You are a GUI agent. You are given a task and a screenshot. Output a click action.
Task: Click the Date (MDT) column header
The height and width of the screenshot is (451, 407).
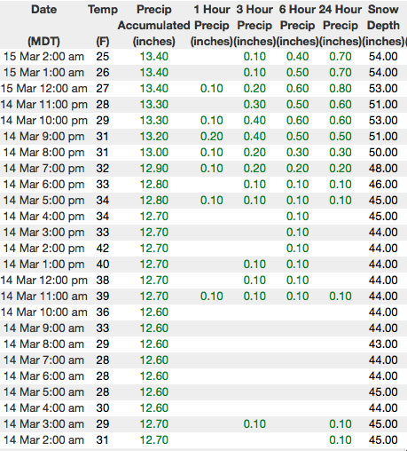(x=43, y=25)
